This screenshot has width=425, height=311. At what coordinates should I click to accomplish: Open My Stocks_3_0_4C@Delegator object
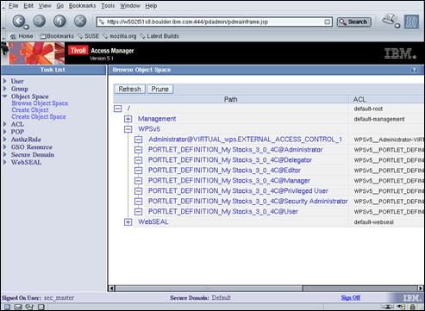tap(230, 160)
